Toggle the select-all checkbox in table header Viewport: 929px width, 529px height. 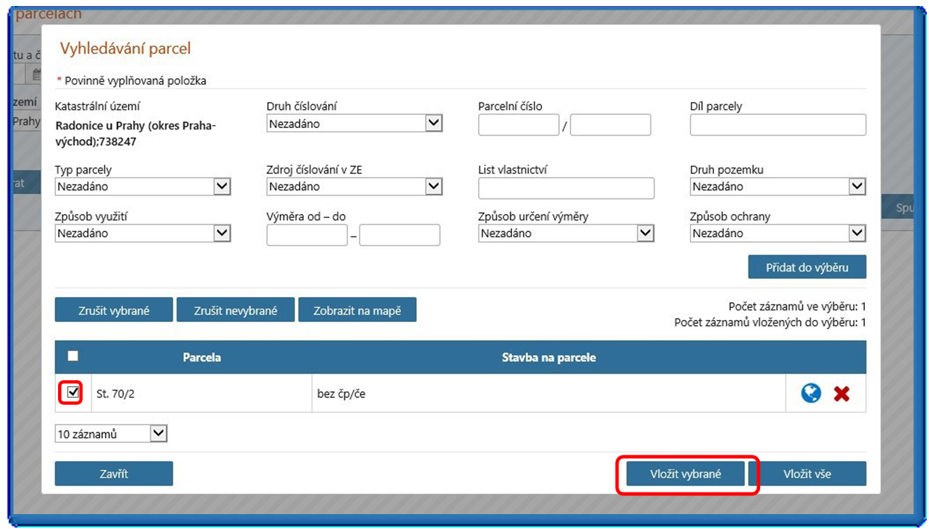(x=73, y=356)
